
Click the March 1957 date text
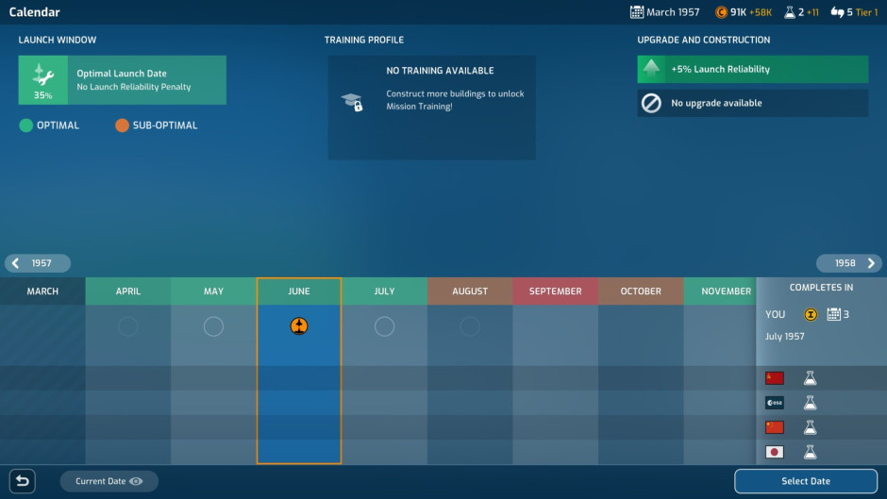[x=673, y=12]
